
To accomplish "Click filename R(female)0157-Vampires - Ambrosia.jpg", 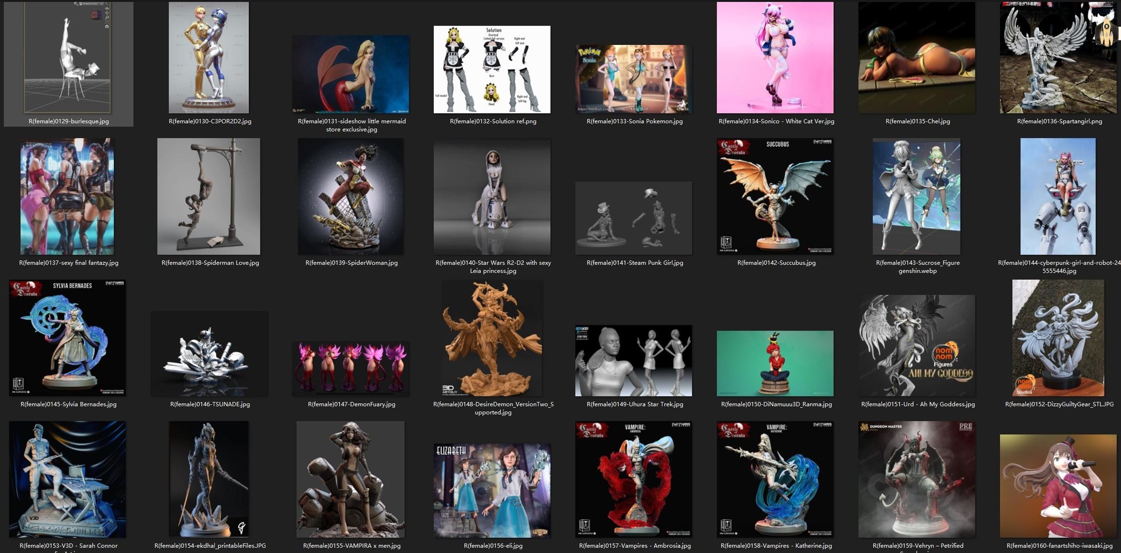I will click(635, 546).
